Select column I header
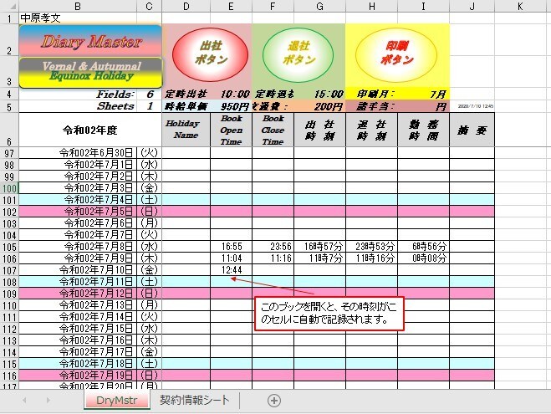The image size is (551, 414). (423, 6)
